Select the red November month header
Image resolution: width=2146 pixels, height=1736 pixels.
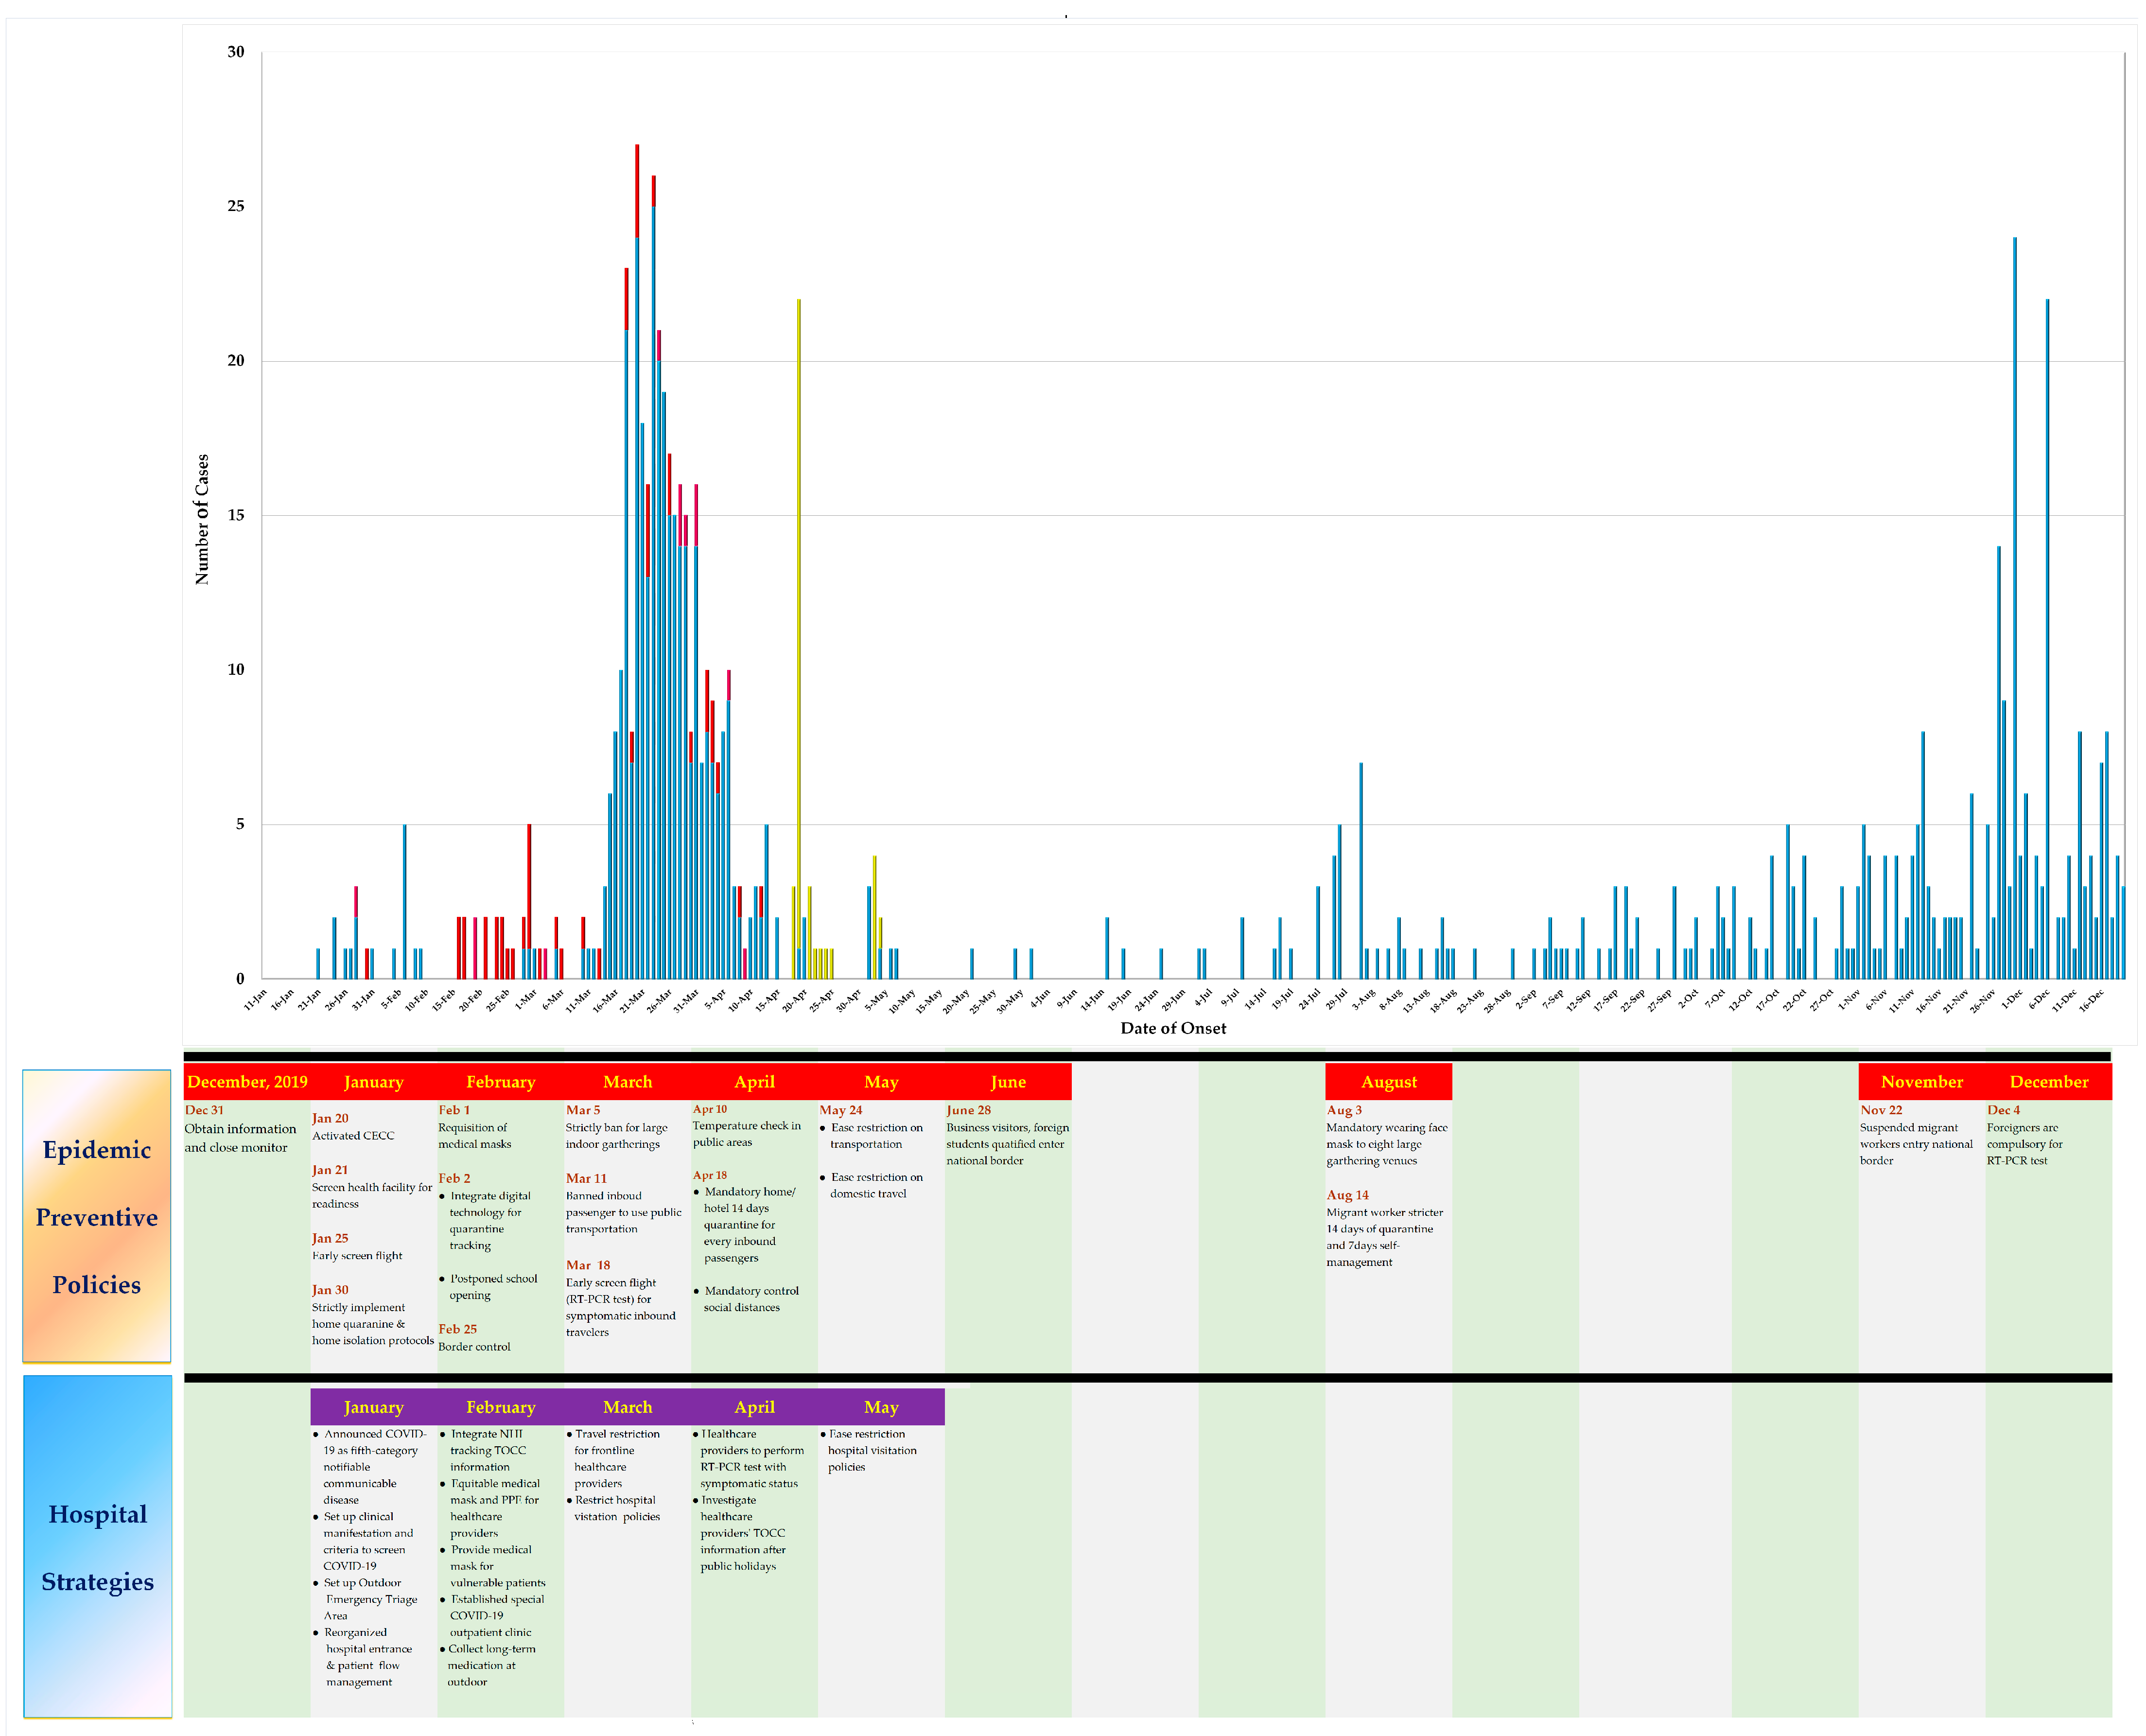tap(1921, 1082)
